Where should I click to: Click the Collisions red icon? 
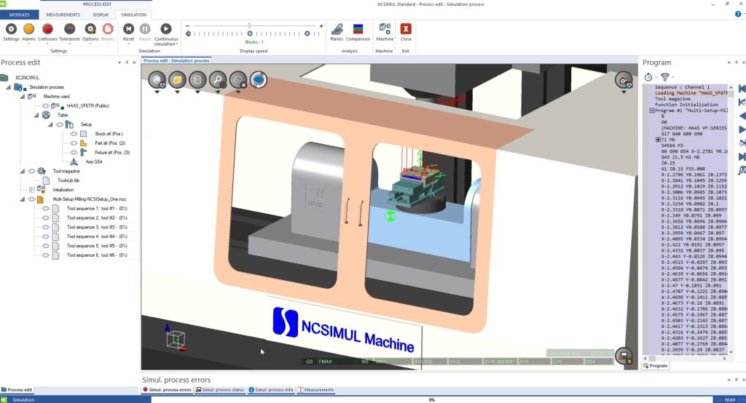[48, 28]
